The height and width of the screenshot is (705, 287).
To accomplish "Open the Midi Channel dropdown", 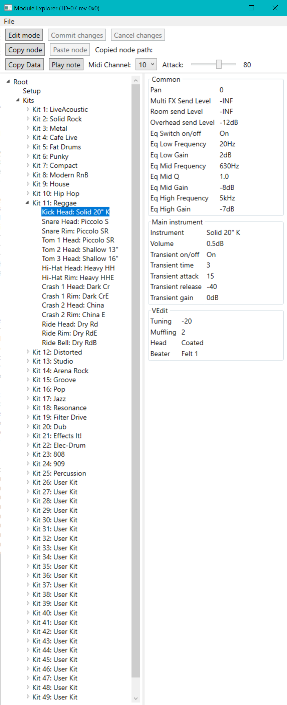I will click(146, 65).
